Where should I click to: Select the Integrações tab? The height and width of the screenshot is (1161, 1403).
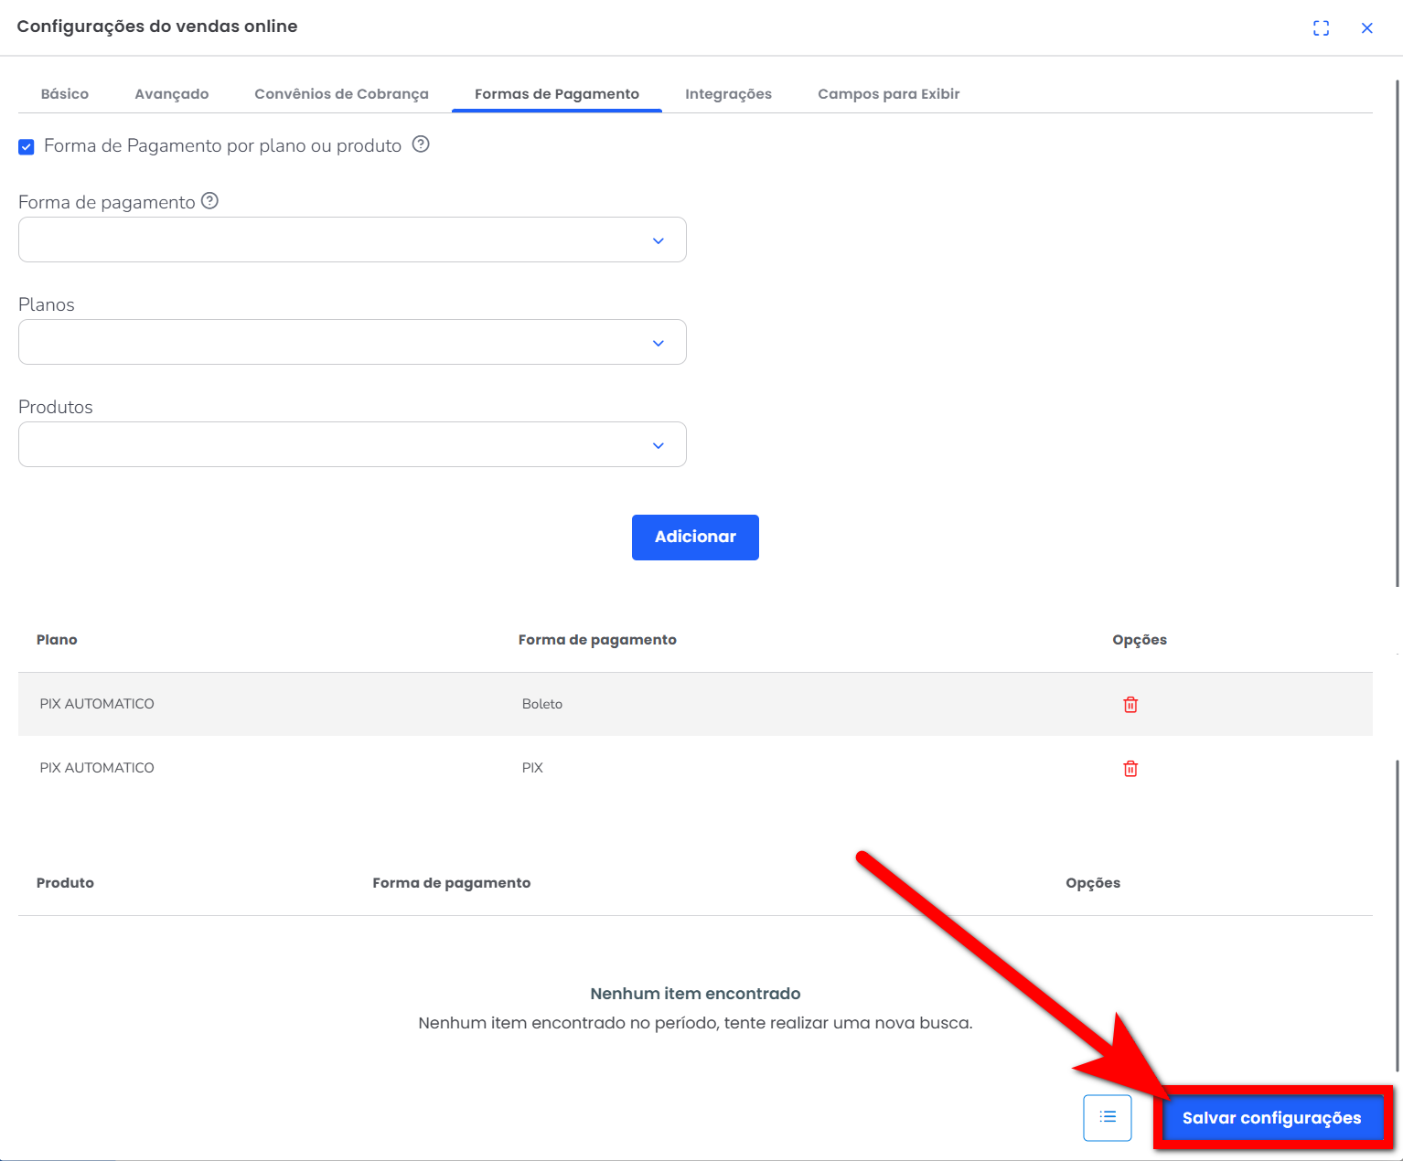(x=728, y=94)
